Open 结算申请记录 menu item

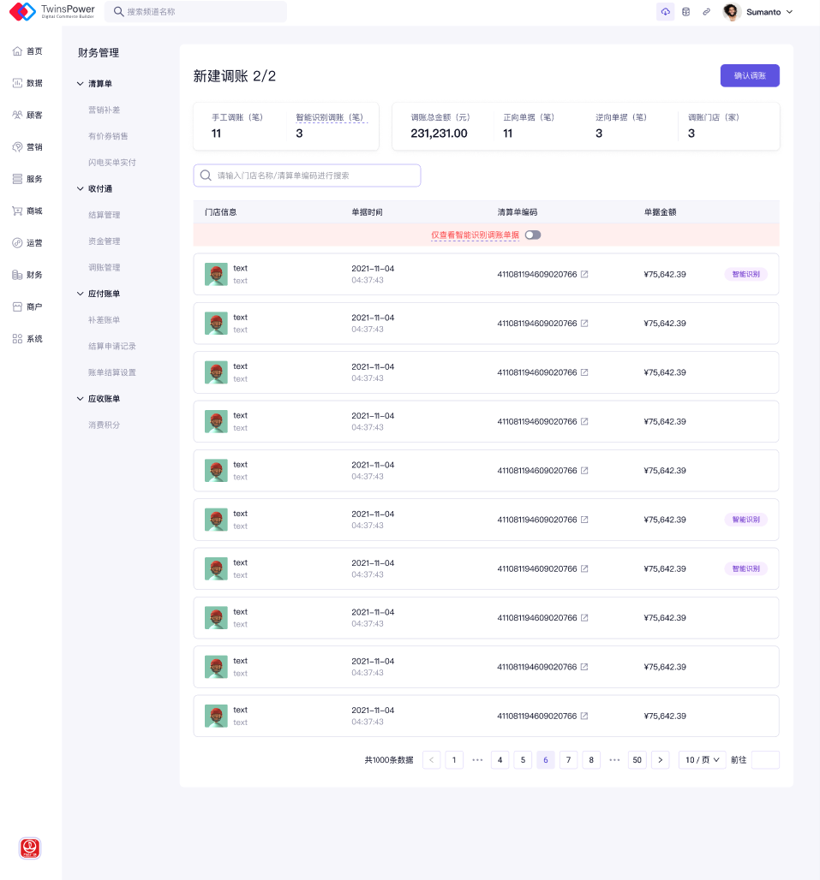click(x=112, y=346)
